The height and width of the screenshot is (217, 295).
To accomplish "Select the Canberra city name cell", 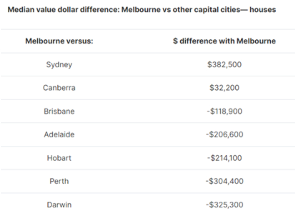I will pos(59,88).
